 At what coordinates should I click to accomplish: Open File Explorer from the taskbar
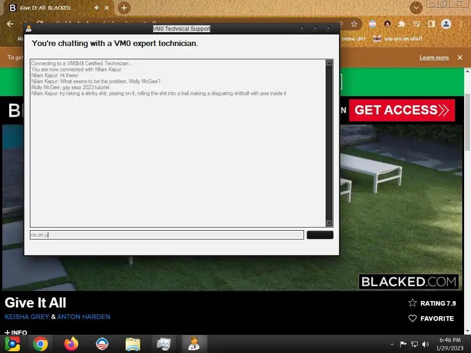tap(133, 344)
